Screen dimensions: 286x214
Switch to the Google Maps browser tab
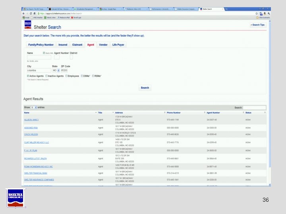pyautogui.click(x=111, y=9)
